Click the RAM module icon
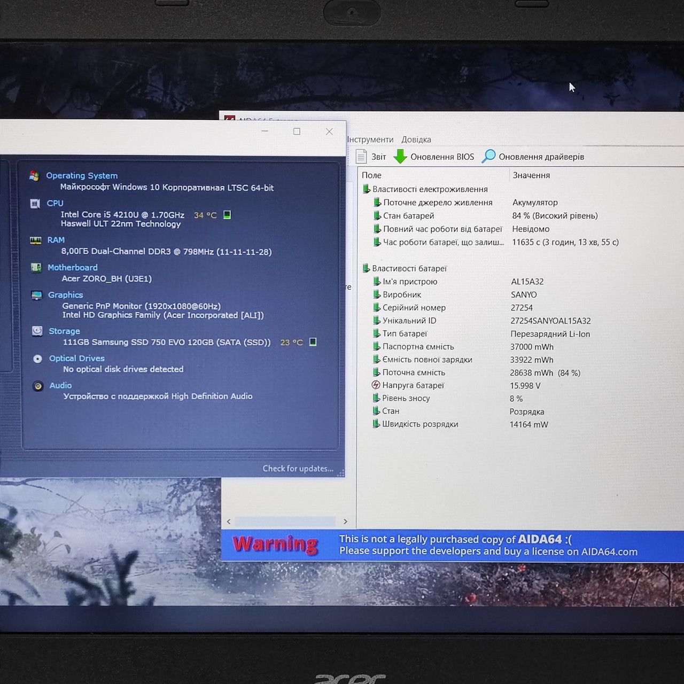 coord(36,240)
